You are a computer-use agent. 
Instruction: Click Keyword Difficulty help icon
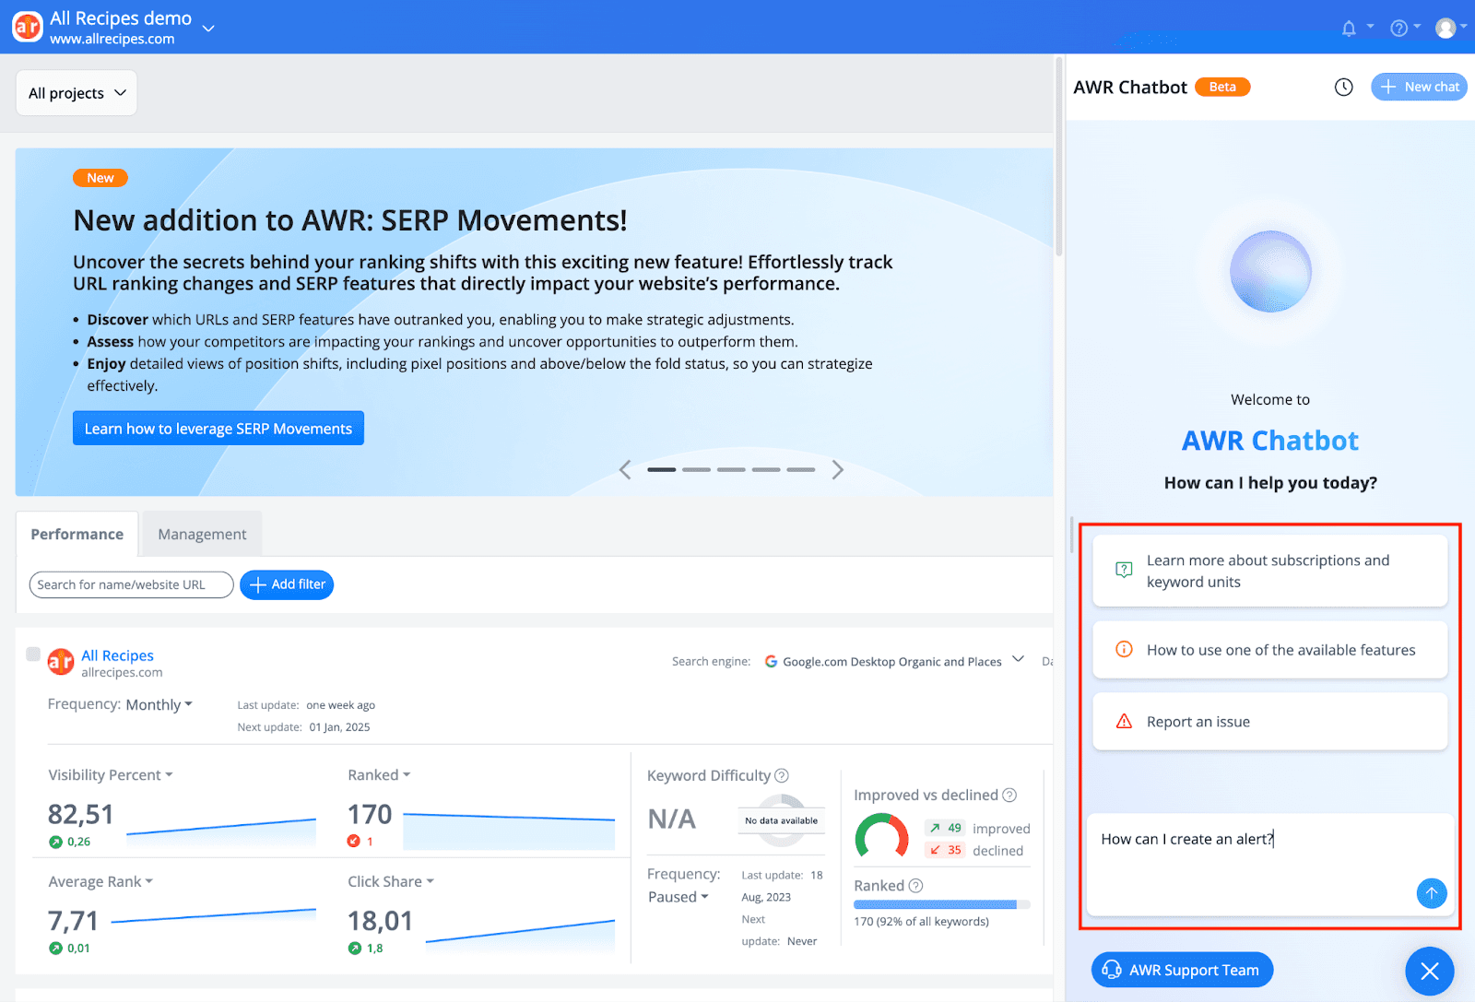coord(782,775)
